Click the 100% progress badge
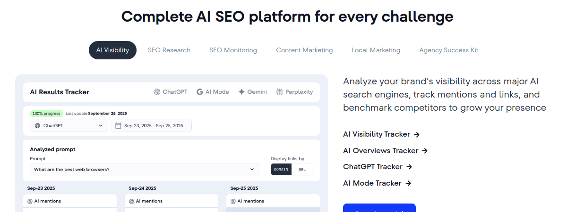 tap(46, 114)
